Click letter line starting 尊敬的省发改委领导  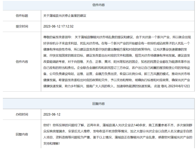pyautogui.click(x=117, y=37)
